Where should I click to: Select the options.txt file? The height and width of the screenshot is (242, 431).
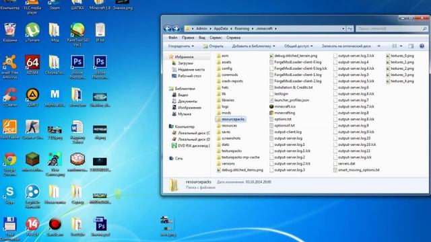pyautogui.click(x=280, y=119)
